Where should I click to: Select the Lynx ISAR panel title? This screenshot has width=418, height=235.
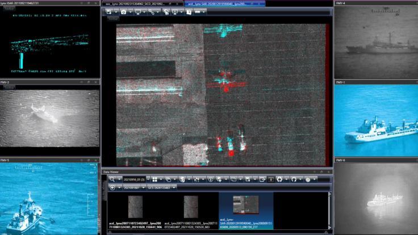click(x=19, y=3)
